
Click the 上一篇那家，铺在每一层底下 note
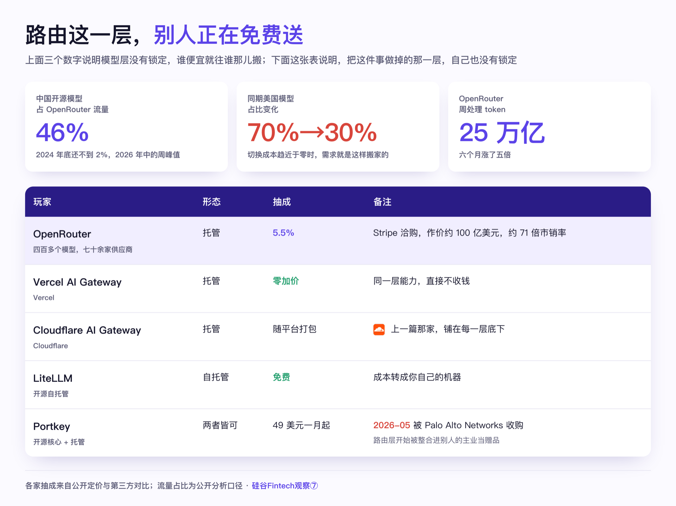pyautogui.click(x=448, y=329)
